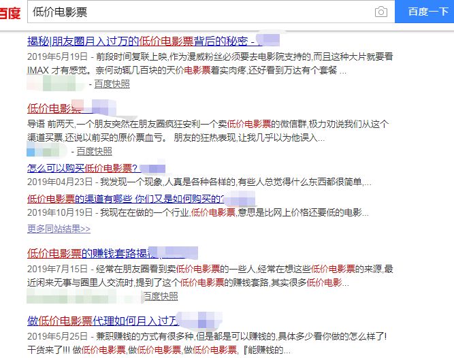Open result 低价电影票的渠道有哪些 你们又是如何购买的
The width and height of the screenshot is (454, 358).
[126, 199]
